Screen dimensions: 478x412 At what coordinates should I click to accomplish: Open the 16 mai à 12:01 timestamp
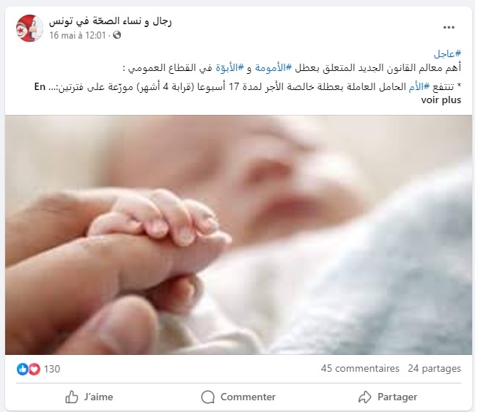78,35
